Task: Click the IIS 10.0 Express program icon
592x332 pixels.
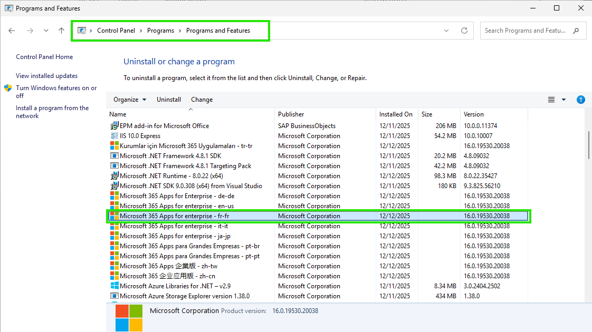Action: coord(114,136)
